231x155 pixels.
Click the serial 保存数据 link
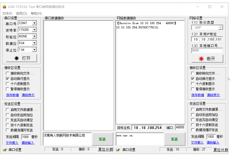pos(13,95)
